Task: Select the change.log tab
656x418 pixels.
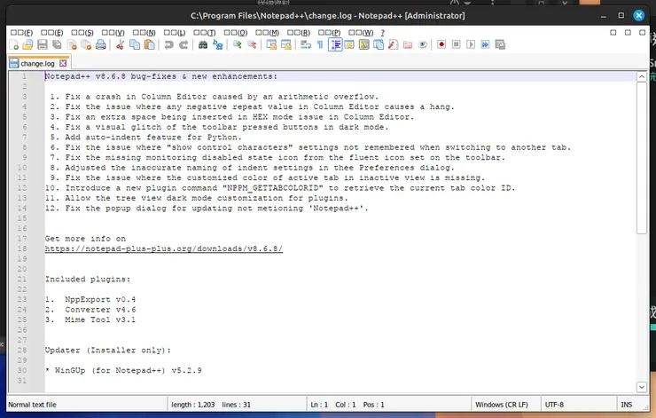Action: [38, 63]
